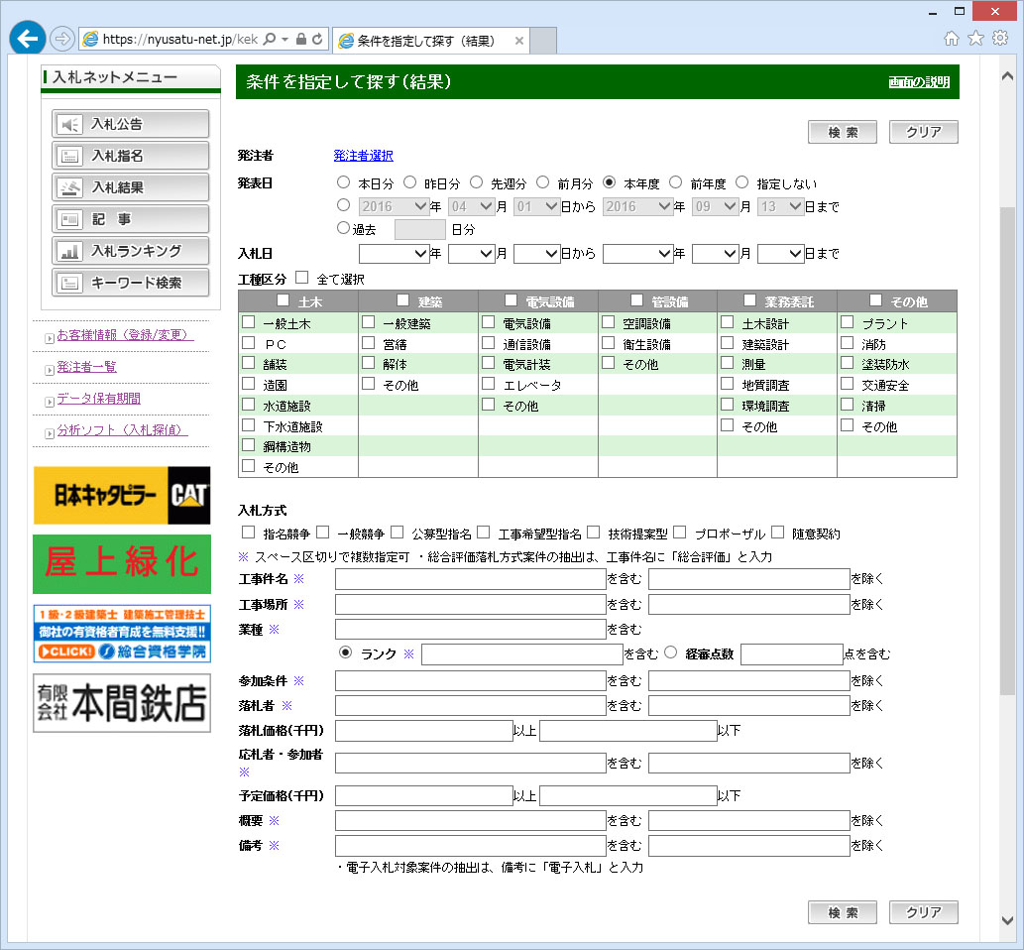Screen dimensions: 1024x950
Task: Open データ保有期間 link
Action: click(x=98, y=399)
